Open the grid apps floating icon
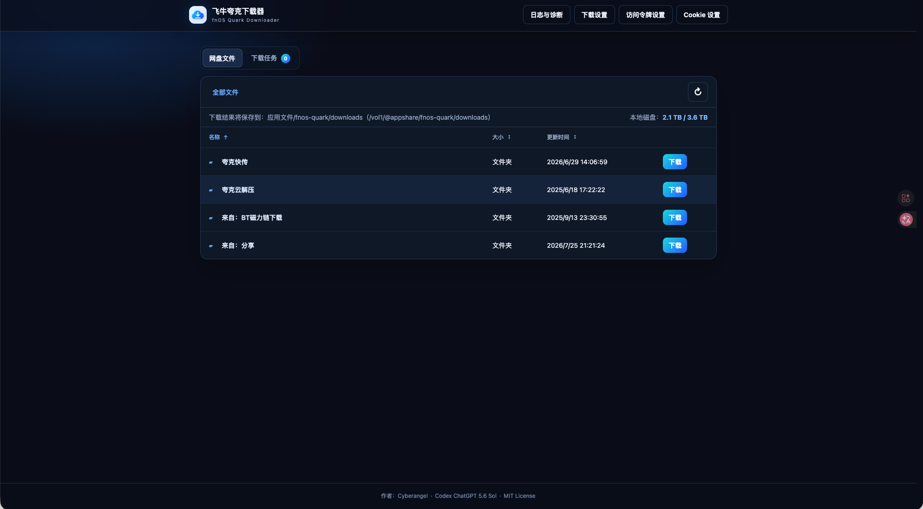Image resolution: width=923 pixels, height=509 pixels. (906, 198)
